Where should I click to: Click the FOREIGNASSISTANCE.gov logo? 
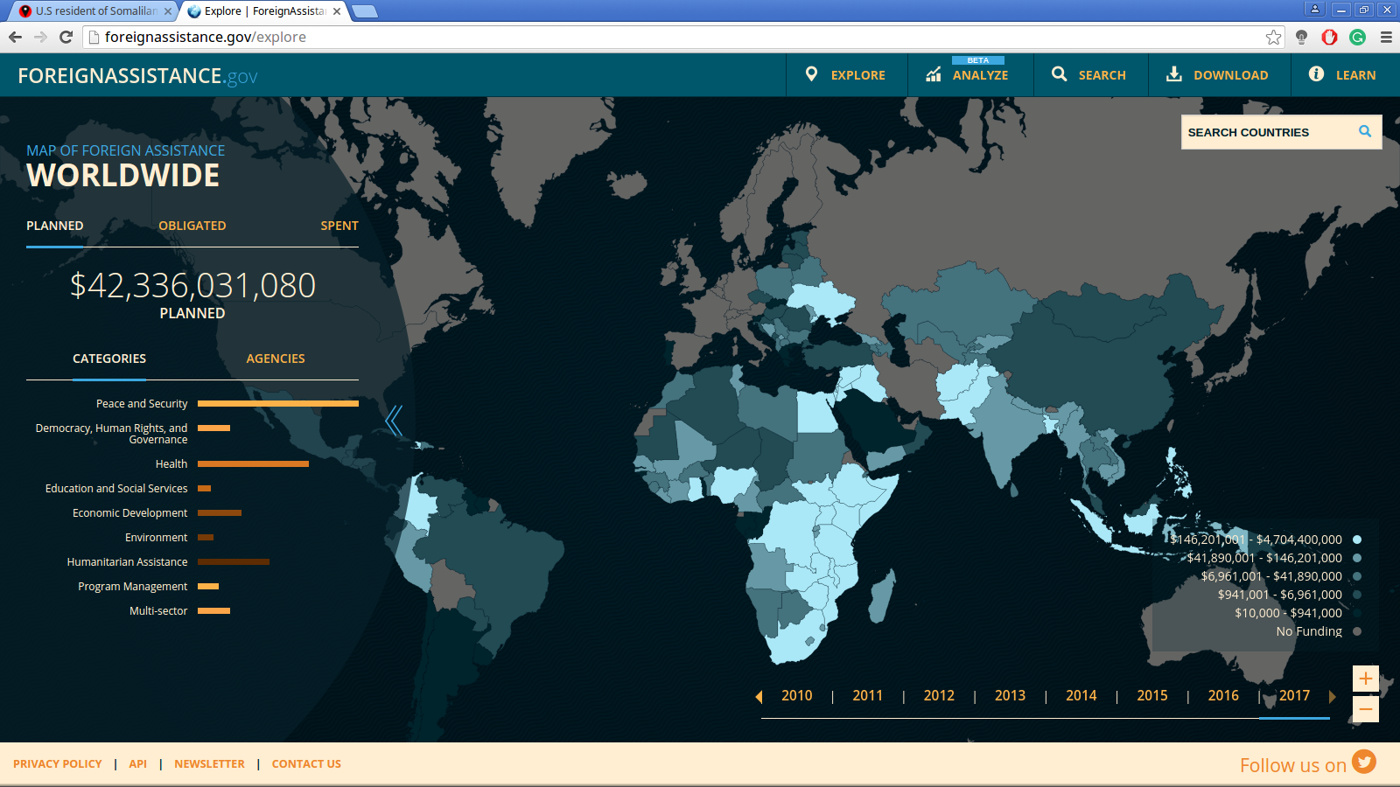(x=137, y=76)
